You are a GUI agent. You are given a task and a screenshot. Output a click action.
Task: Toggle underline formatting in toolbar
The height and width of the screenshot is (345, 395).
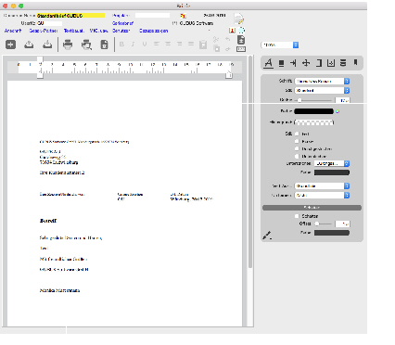click(x=145, y=45)
